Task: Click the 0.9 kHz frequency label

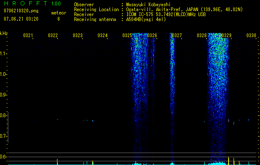Action: [x=3, y=95]
